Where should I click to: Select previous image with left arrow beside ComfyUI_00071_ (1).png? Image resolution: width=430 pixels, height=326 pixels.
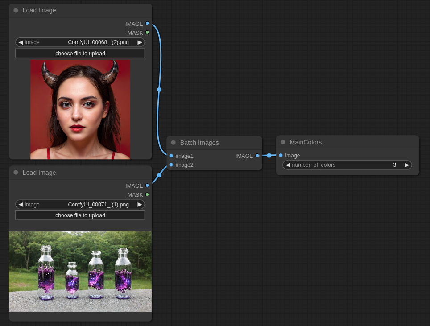[21, 204]
